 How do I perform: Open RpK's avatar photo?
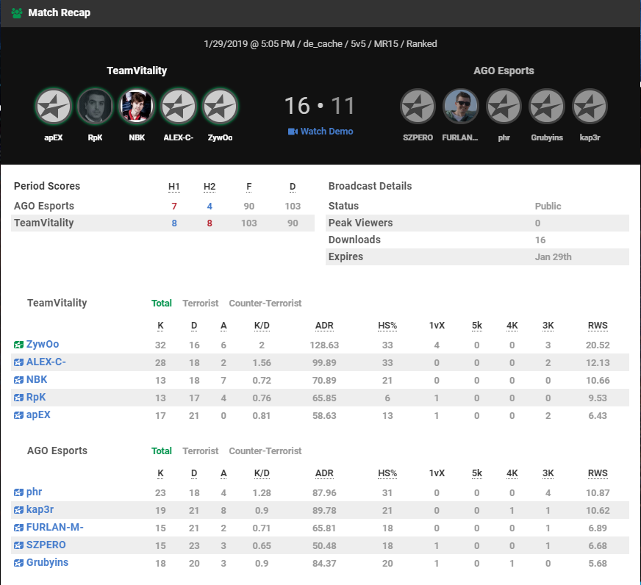point(96,107)
